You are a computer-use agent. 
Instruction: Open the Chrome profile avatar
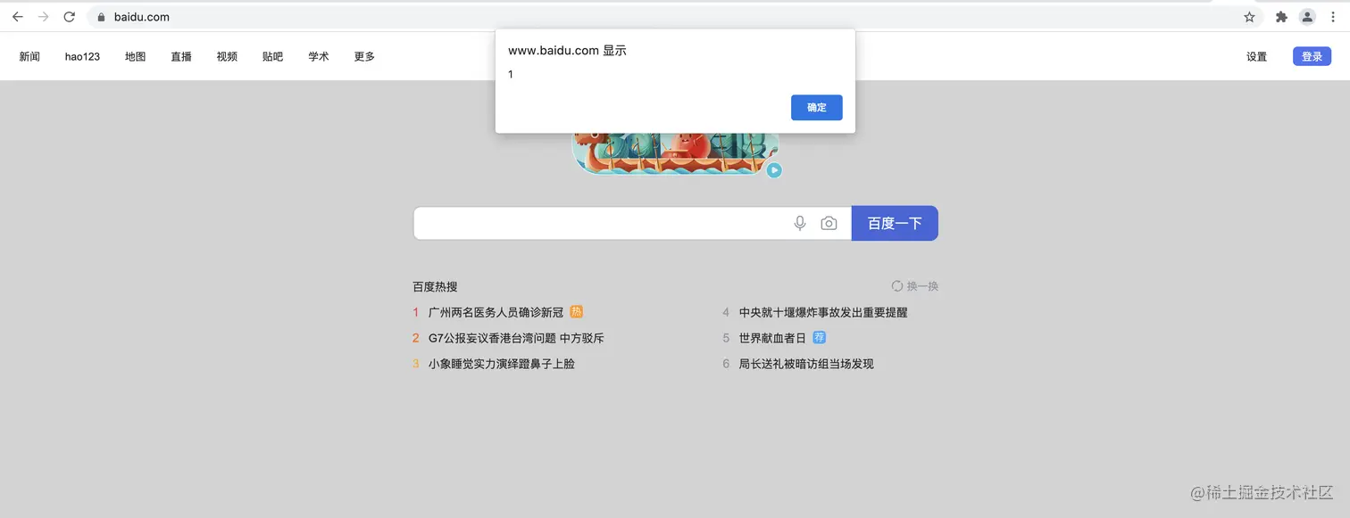tap(1307, 17)
